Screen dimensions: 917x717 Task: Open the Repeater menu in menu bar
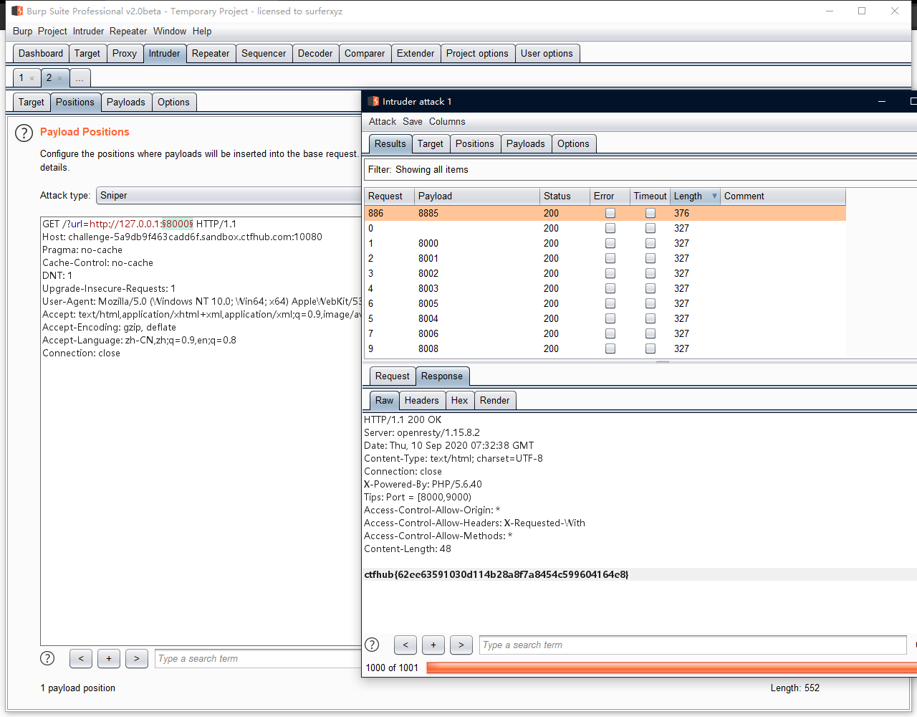pyautogui.click(x=128, y=31)
